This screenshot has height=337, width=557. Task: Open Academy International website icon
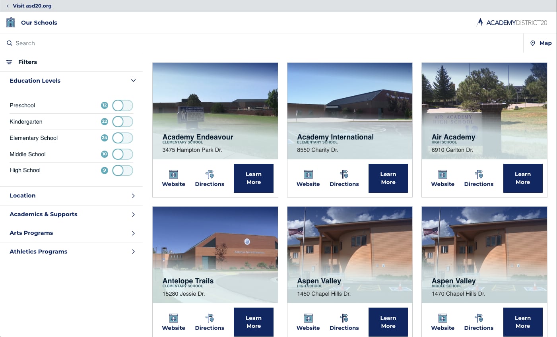[x=308, y=174]
